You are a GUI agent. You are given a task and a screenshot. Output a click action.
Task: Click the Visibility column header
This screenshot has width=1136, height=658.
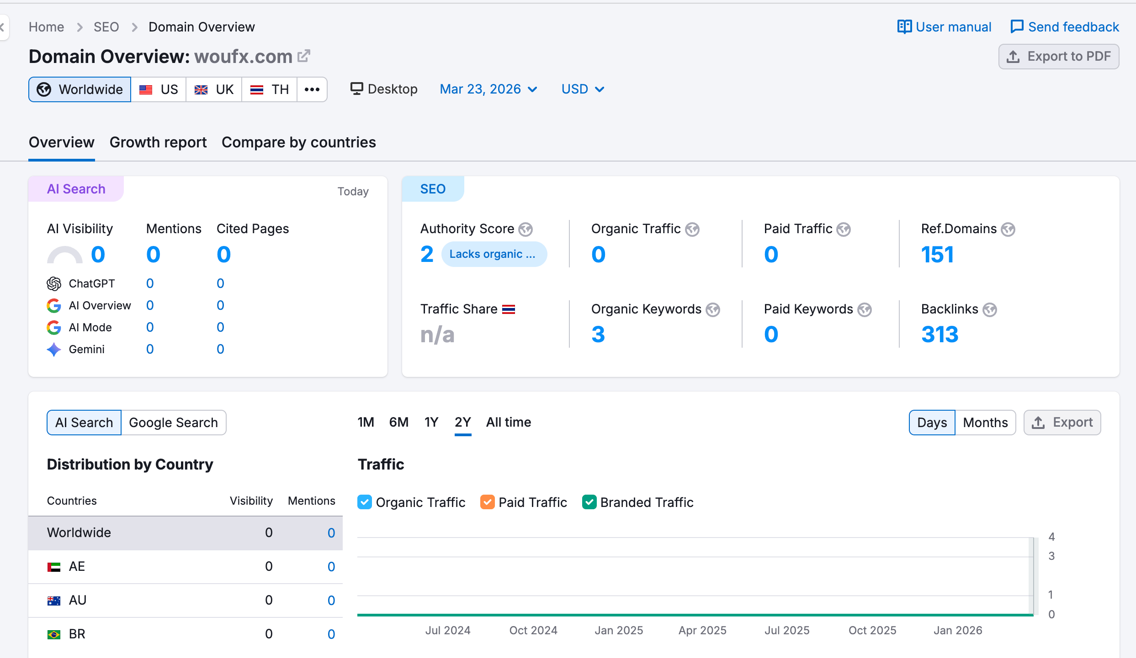251,501
